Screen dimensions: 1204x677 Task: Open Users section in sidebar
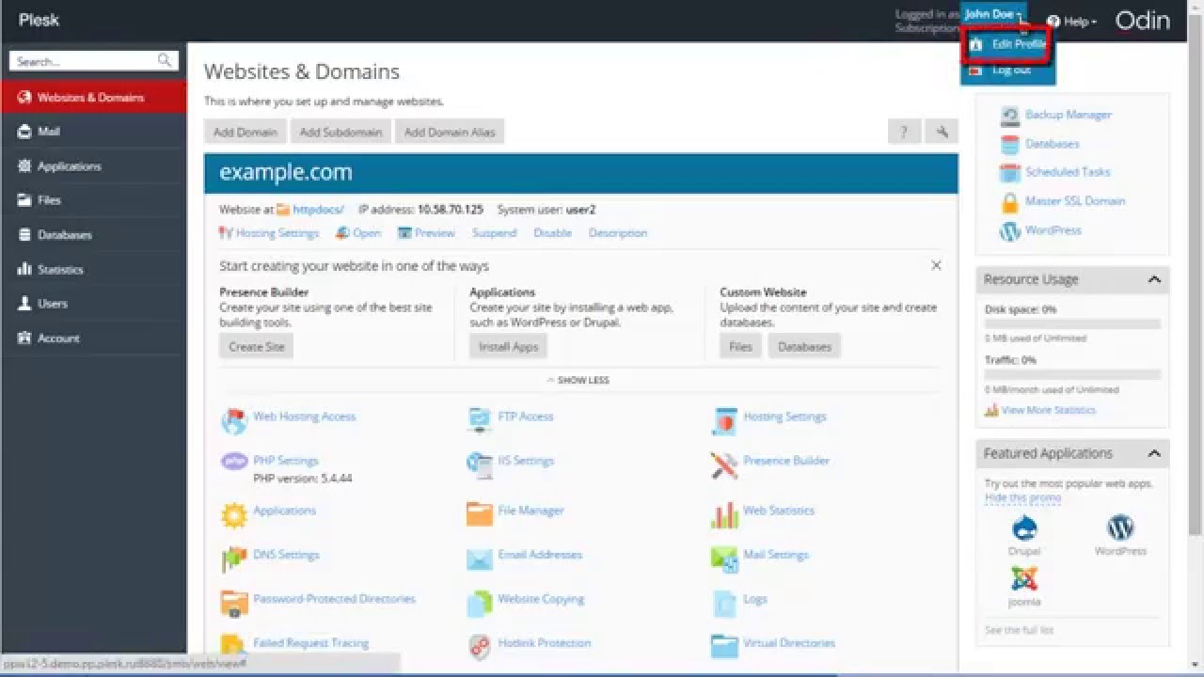94,304
